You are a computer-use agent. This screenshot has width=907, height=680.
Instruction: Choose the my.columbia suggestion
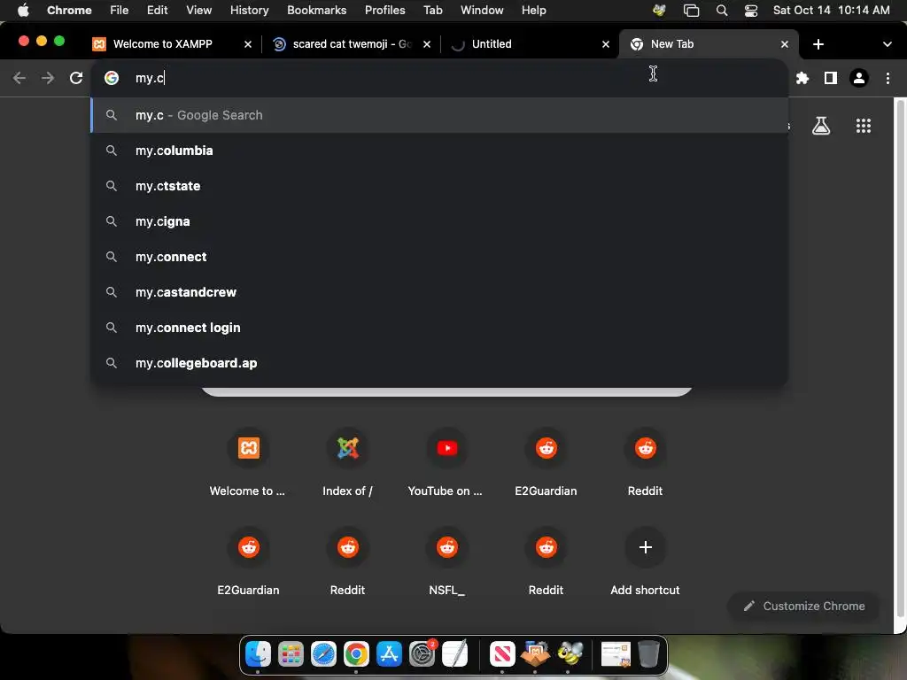[x=439, y=151]
